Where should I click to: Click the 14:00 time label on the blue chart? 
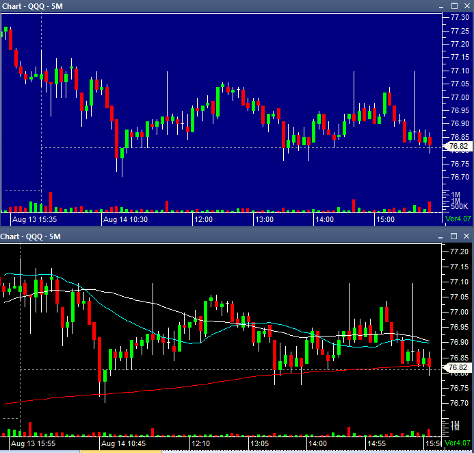click(325, 219)
